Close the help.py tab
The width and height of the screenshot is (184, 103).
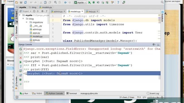97,11
